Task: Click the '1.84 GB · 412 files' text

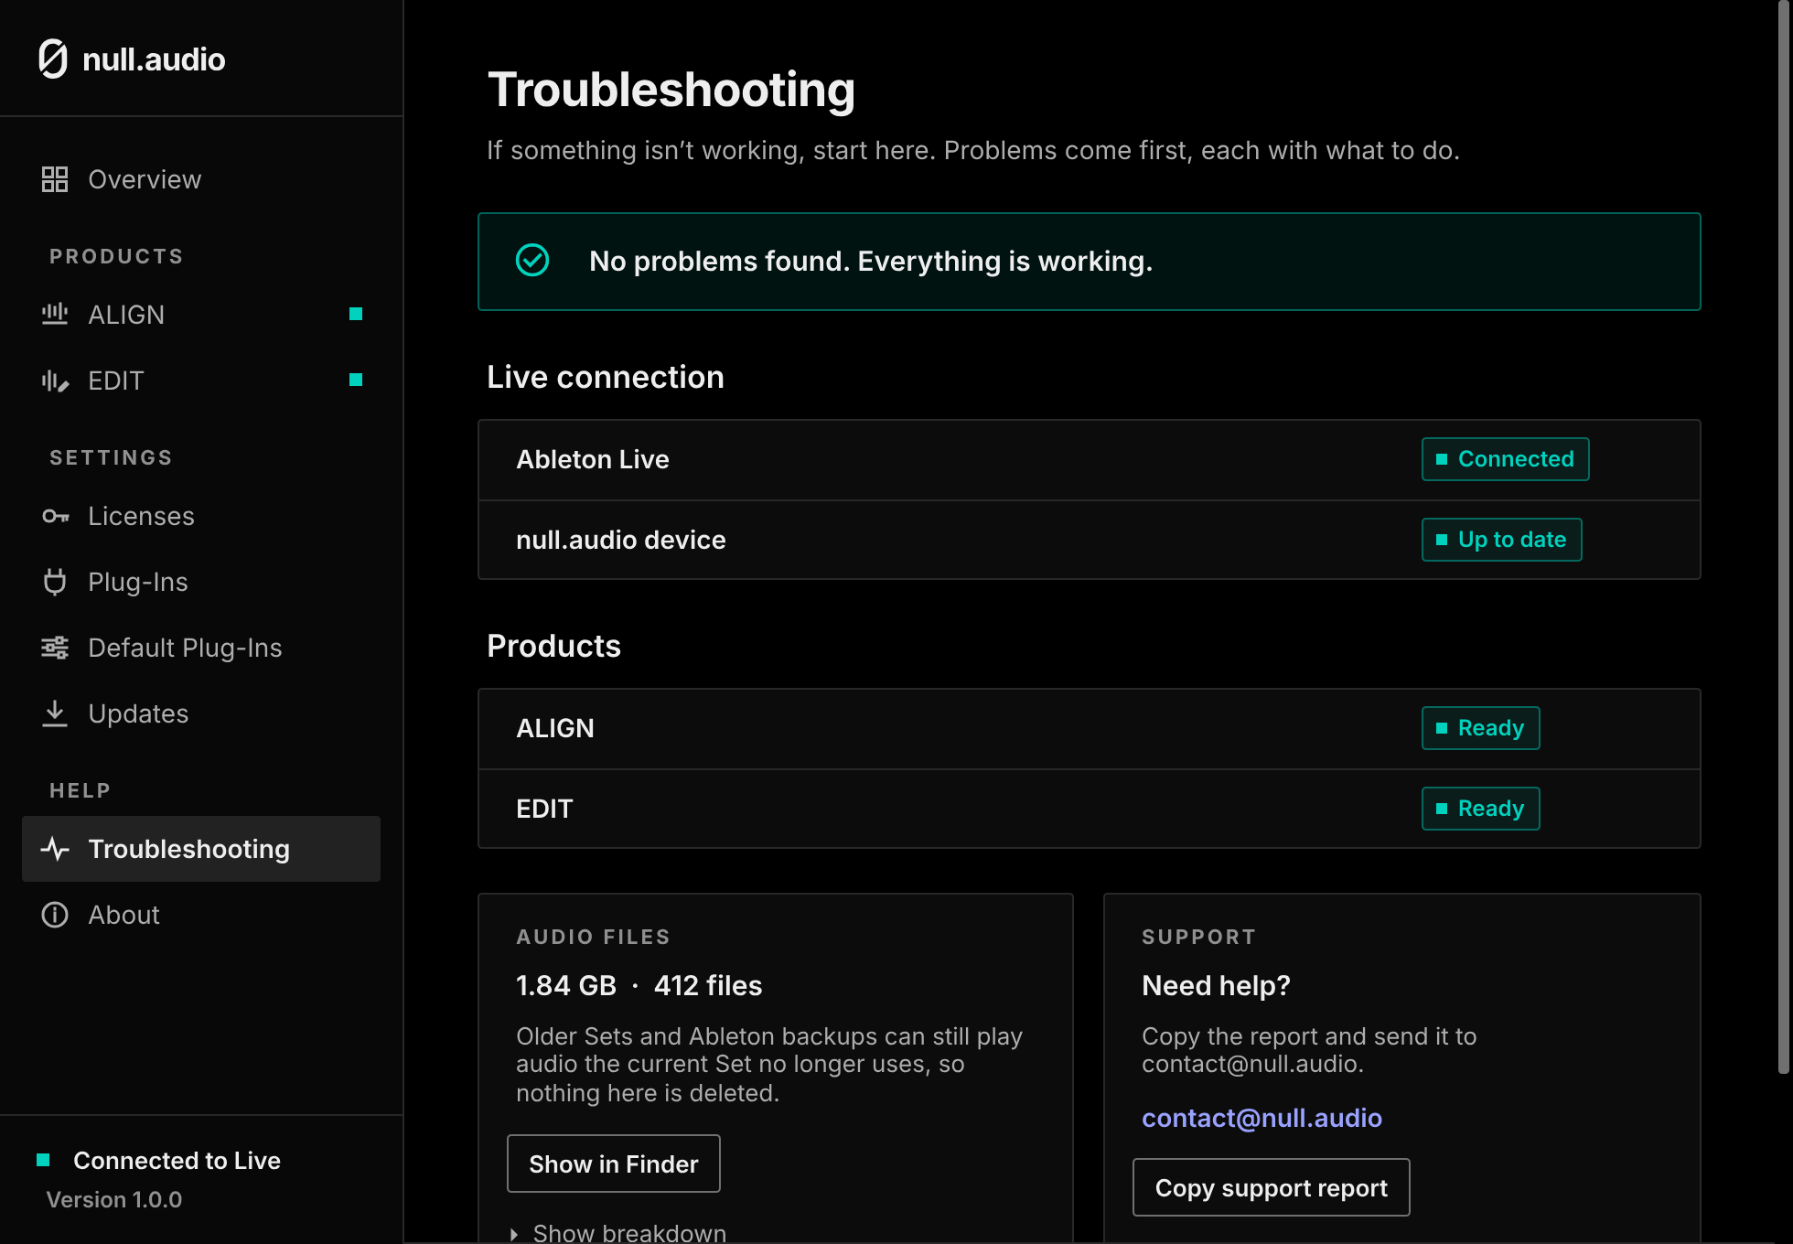Action: click(639, 985)
